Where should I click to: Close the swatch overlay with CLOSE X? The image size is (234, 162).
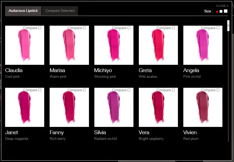[x=222, y=6]
